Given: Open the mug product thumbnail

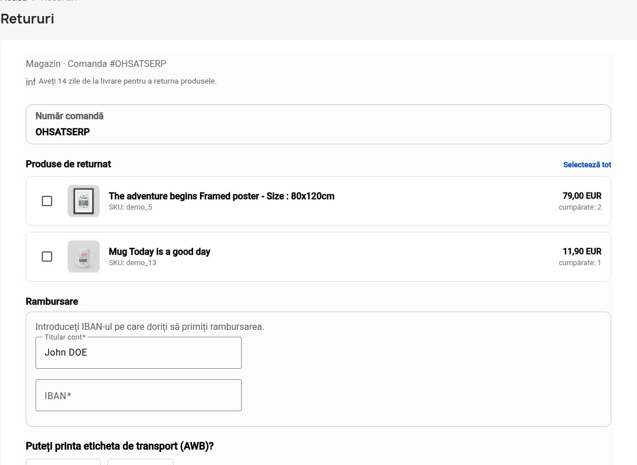Looking at the screenshot, I should (x=84, y=257).
